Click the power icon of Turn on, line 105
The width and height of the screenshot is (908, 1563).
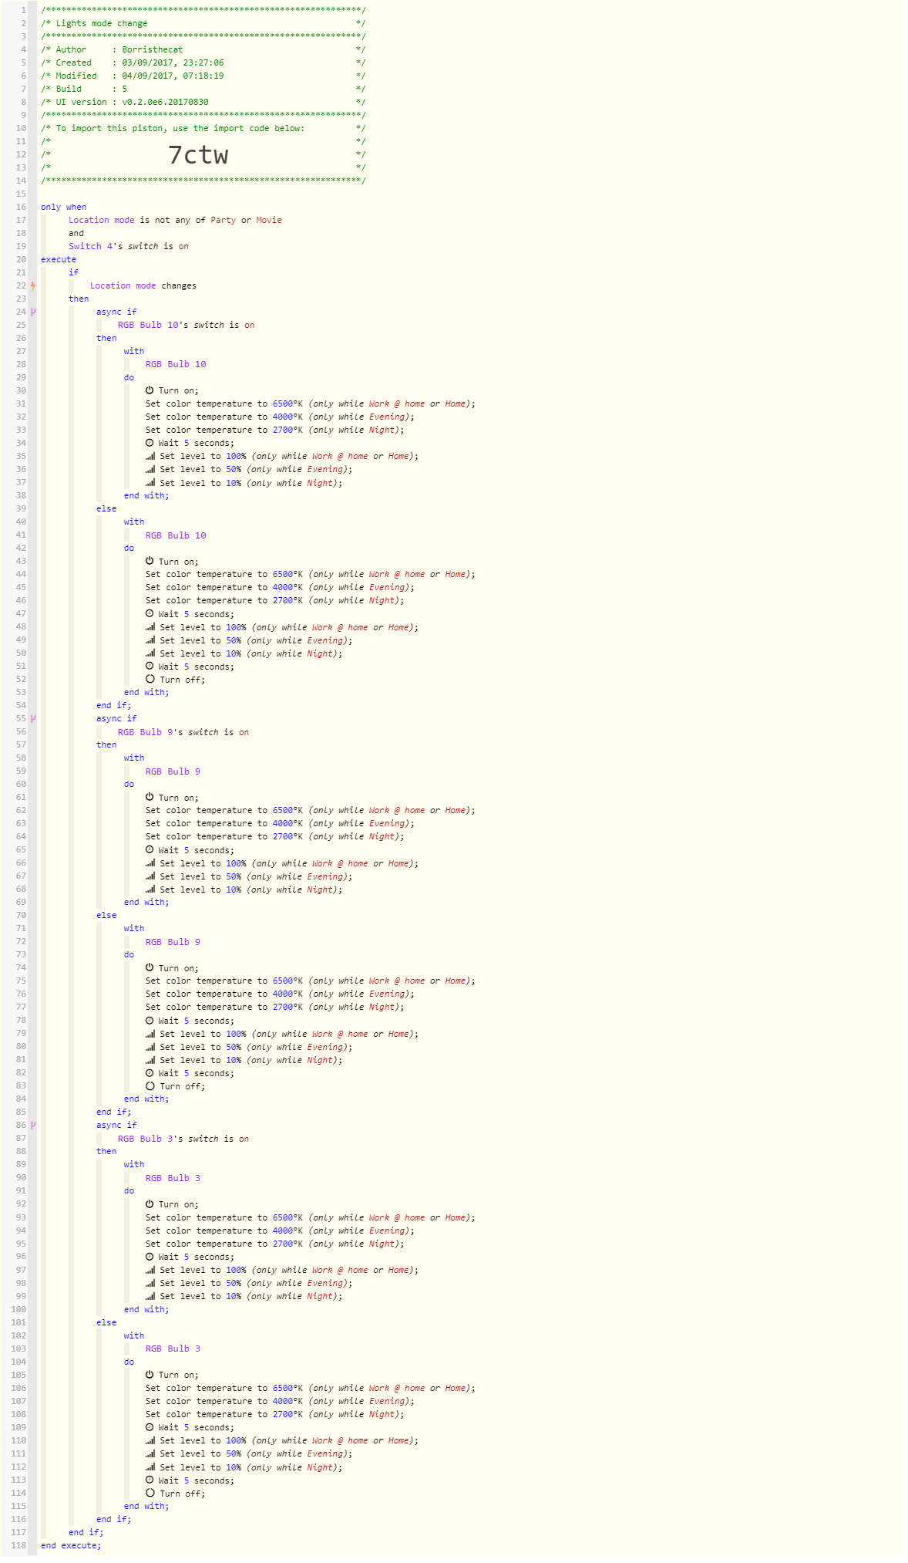coord(150,1374)
